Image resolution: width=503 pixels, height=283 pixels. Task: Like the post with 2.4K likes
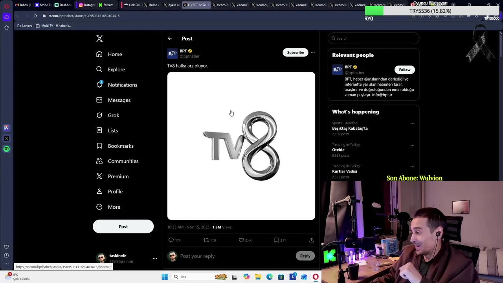click(x=245, y=240)
